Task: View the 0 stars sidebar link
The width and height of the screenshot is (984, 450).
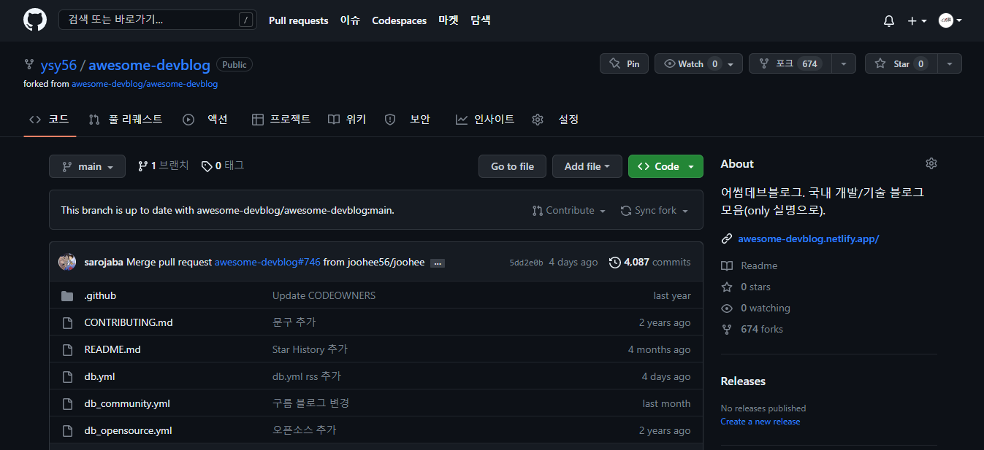Action: [x=746, y=287]
